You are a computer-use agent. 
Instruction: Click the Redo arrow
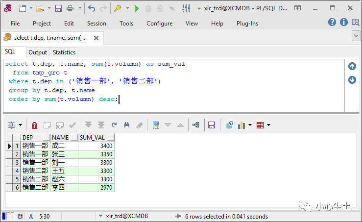pos(103,8)
